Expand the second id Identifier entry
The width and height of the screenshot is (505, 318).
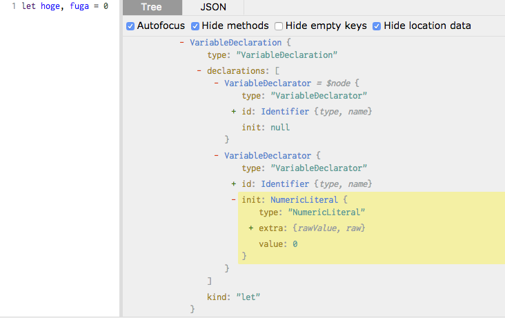point(234,184)
